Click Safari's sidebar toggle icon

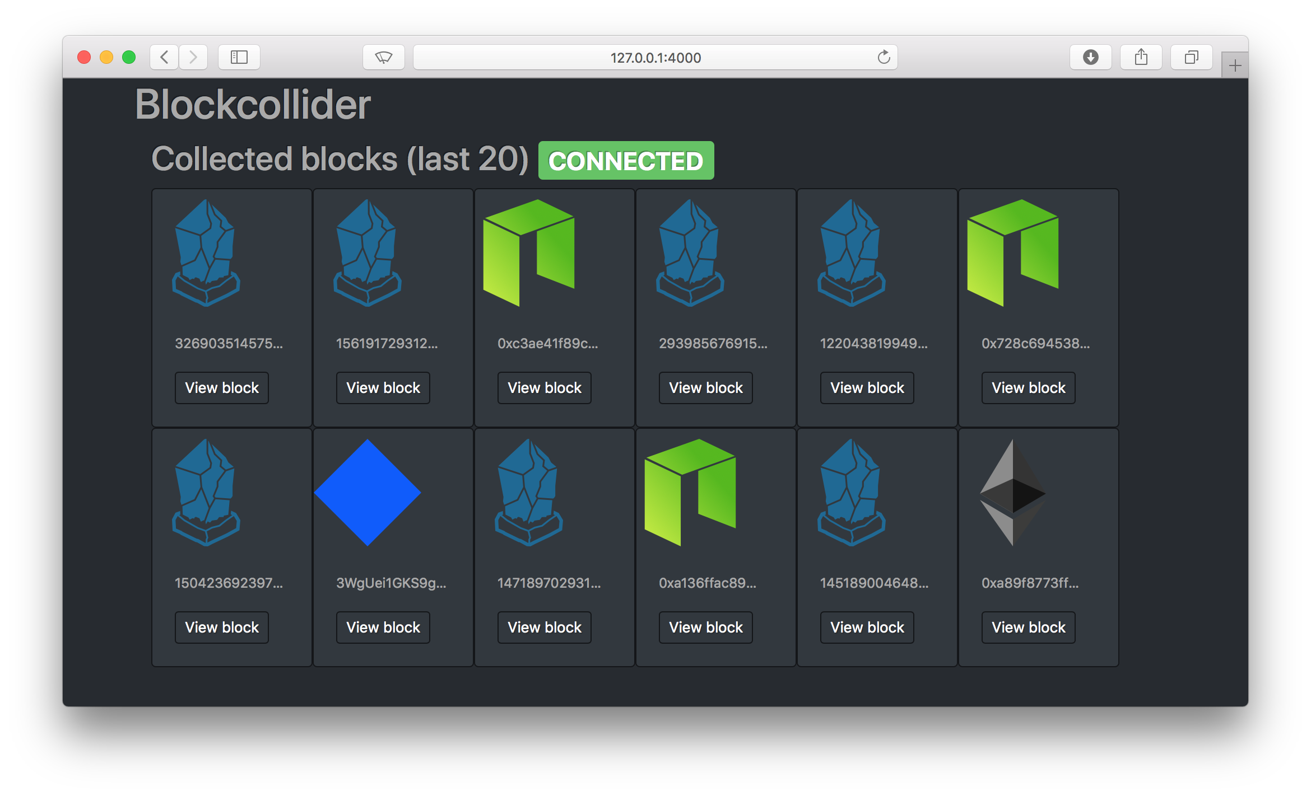point(239,57)
